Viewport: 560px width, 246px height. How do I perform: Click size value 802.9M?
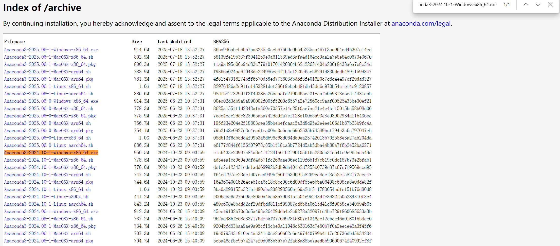pyautogui.click(x=141, y=57)
